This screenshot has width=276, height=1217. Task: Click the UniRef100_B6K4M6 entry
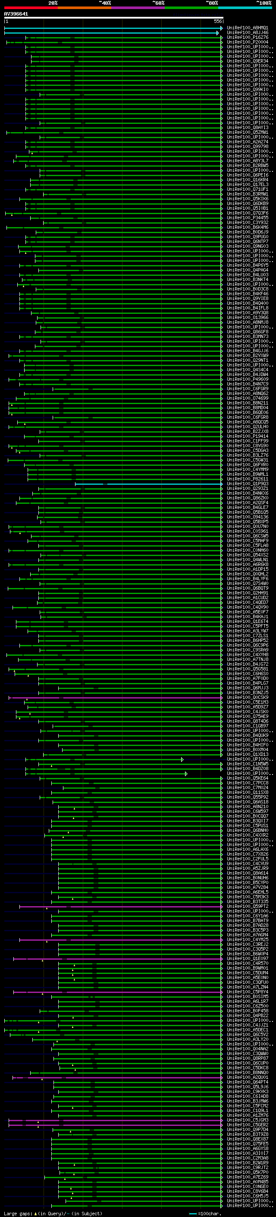click(x=248, y=228)
